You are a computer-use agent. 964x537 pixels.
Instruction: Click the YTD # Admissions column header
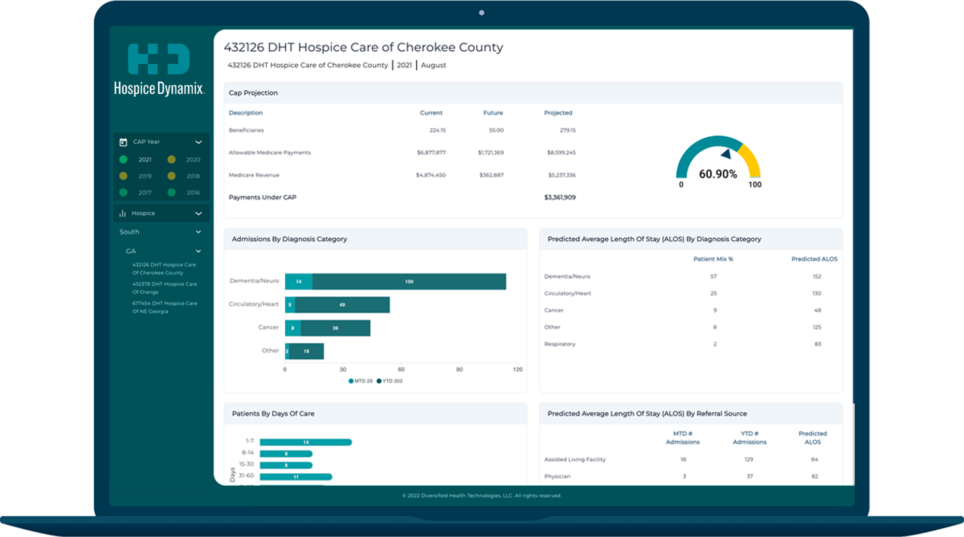point(750,438)
